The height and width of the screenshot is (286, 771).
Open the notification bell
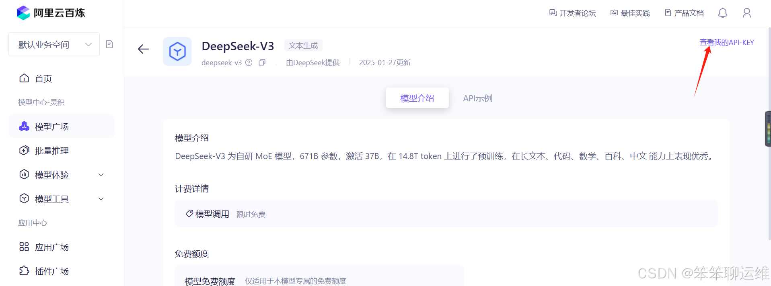click(723, 13)
